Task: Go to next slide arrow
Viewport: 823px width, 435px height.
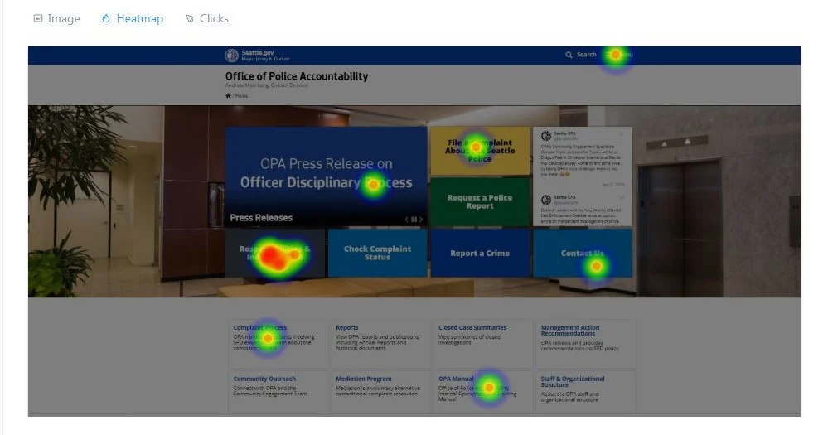Action: [x=421, y=220]
